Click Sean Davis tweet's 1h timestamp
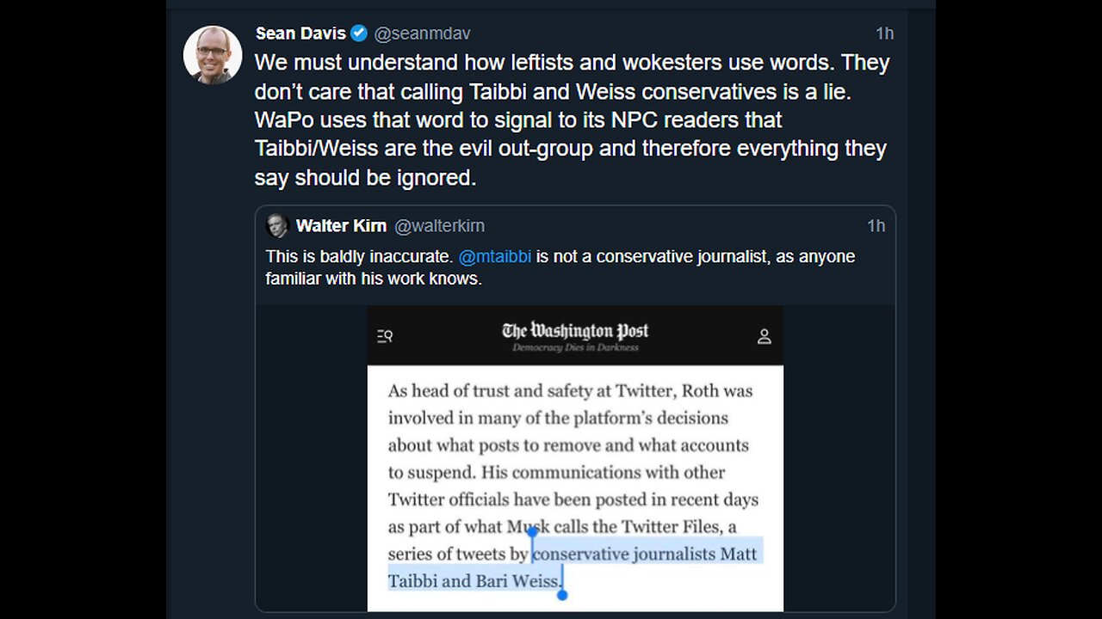1102x619 pixels. pyautogui.click(x=884, y=34)
